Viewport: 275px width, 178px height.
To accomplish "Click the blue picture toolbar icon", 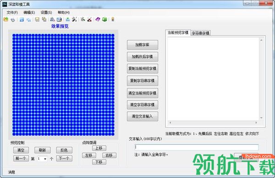I will [x=67, y=19].
